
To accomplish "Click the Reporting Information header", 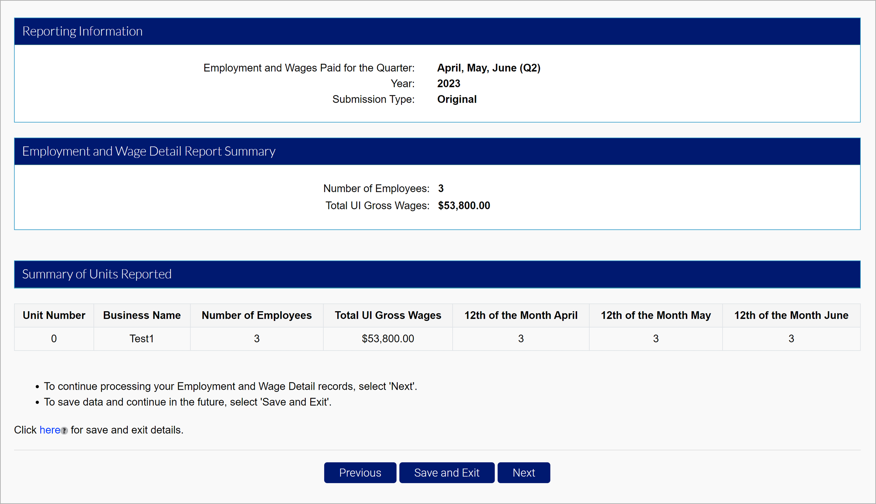I will [x=82, y=31].
